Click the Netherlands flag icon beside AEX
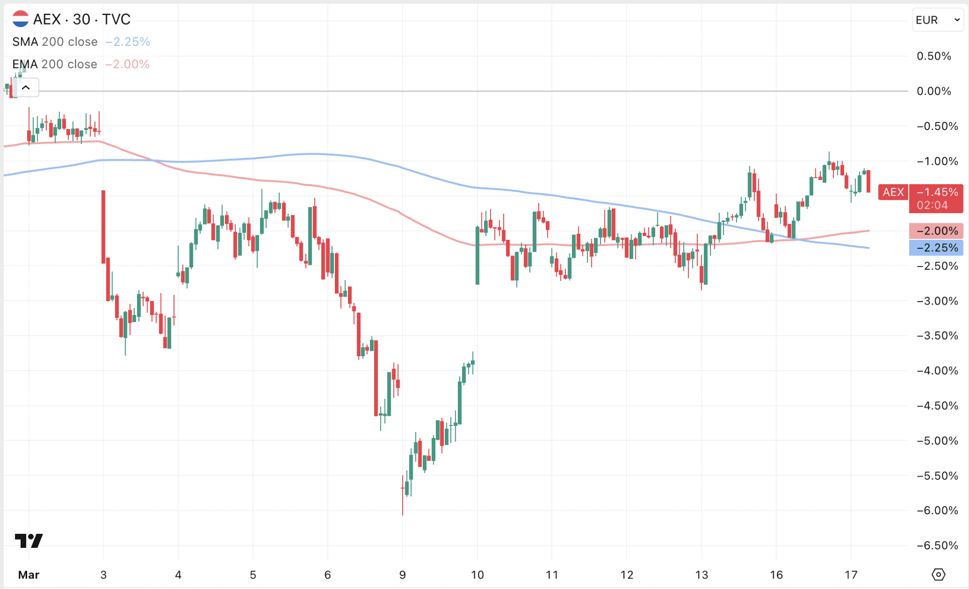Screen dimensions: 969x589 pyautogui.click(x=21, y=19)
